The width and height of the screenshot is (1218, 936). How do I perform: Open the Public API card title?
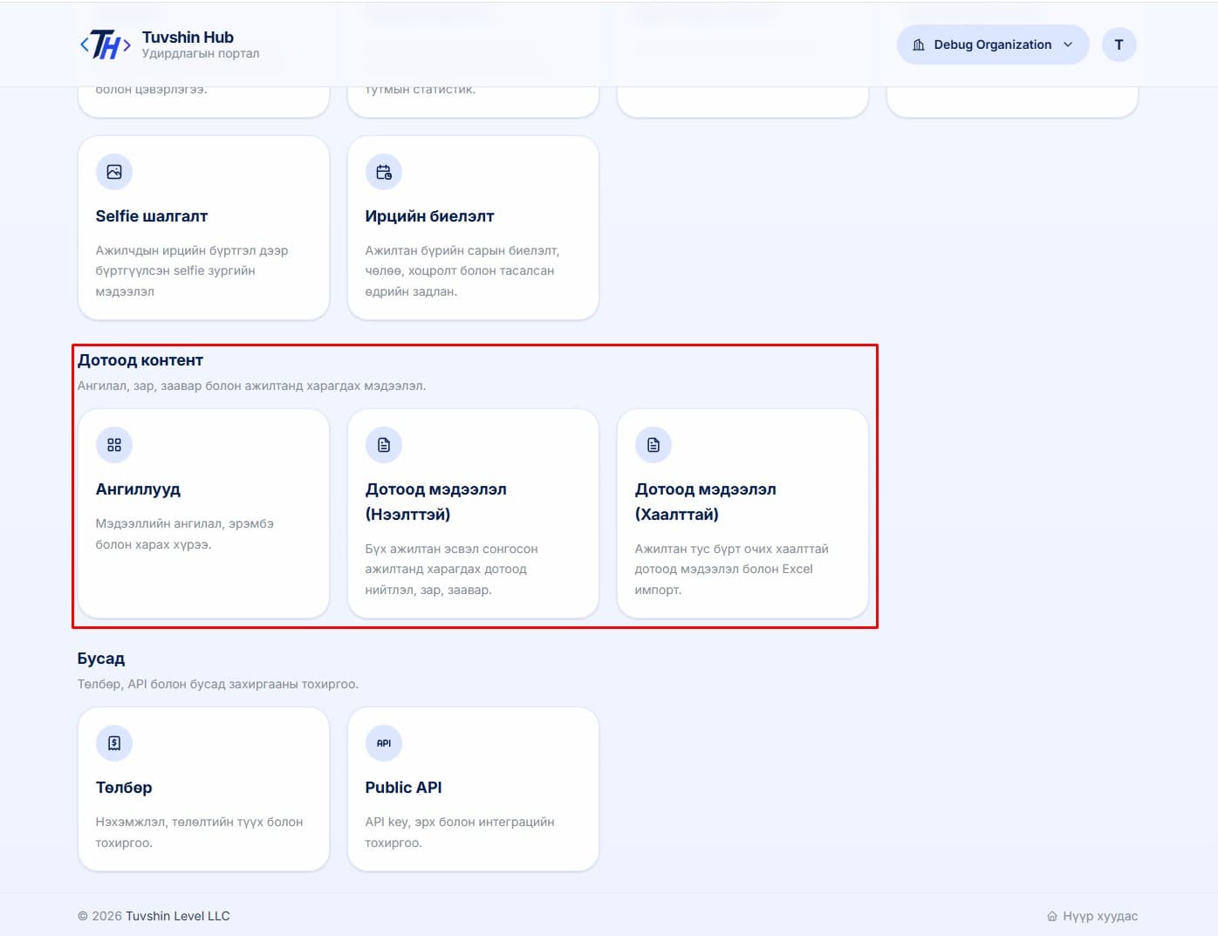(403, 788)
